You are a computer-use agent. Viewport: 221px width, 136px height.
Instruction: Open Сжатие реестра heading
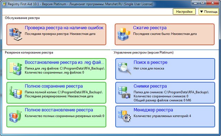[150, 28]
